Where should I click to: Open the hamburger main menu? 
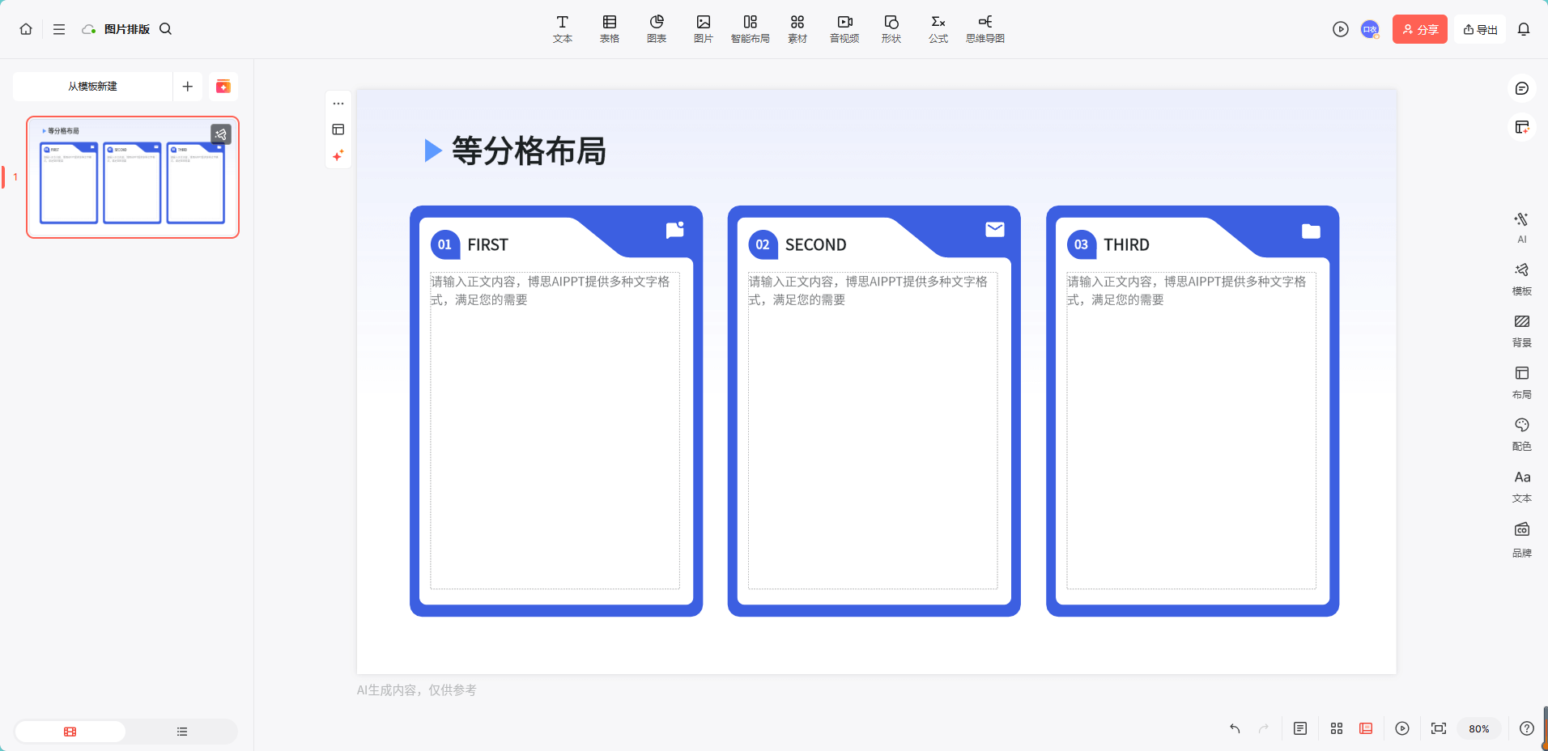(58, 28)
